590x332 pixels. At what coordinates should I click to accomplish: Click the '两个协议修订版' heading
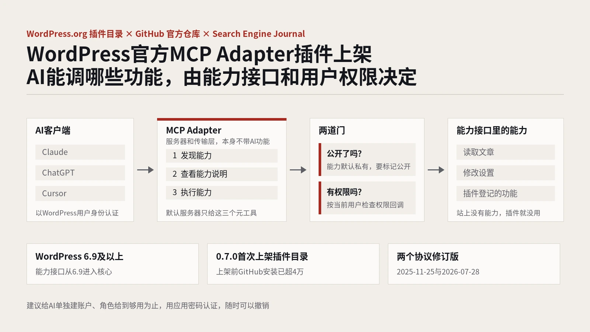[428, 256]
